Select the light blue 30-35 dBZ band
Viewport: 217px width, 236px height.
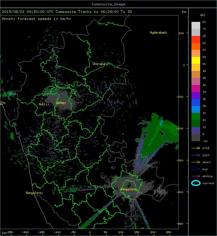(x=196, y=109)
